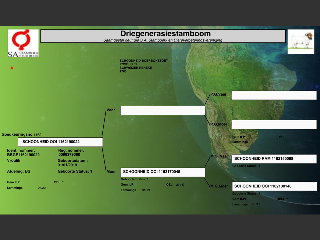Expand the P.G.Vaar entry box
The height and width of the screenshot is (240, 320).
coord(274,95)
